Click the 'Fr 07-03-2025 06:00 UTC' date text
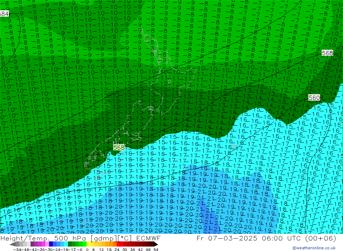The height and width of the screenshot is (251, 343). (x=249, y=238)
